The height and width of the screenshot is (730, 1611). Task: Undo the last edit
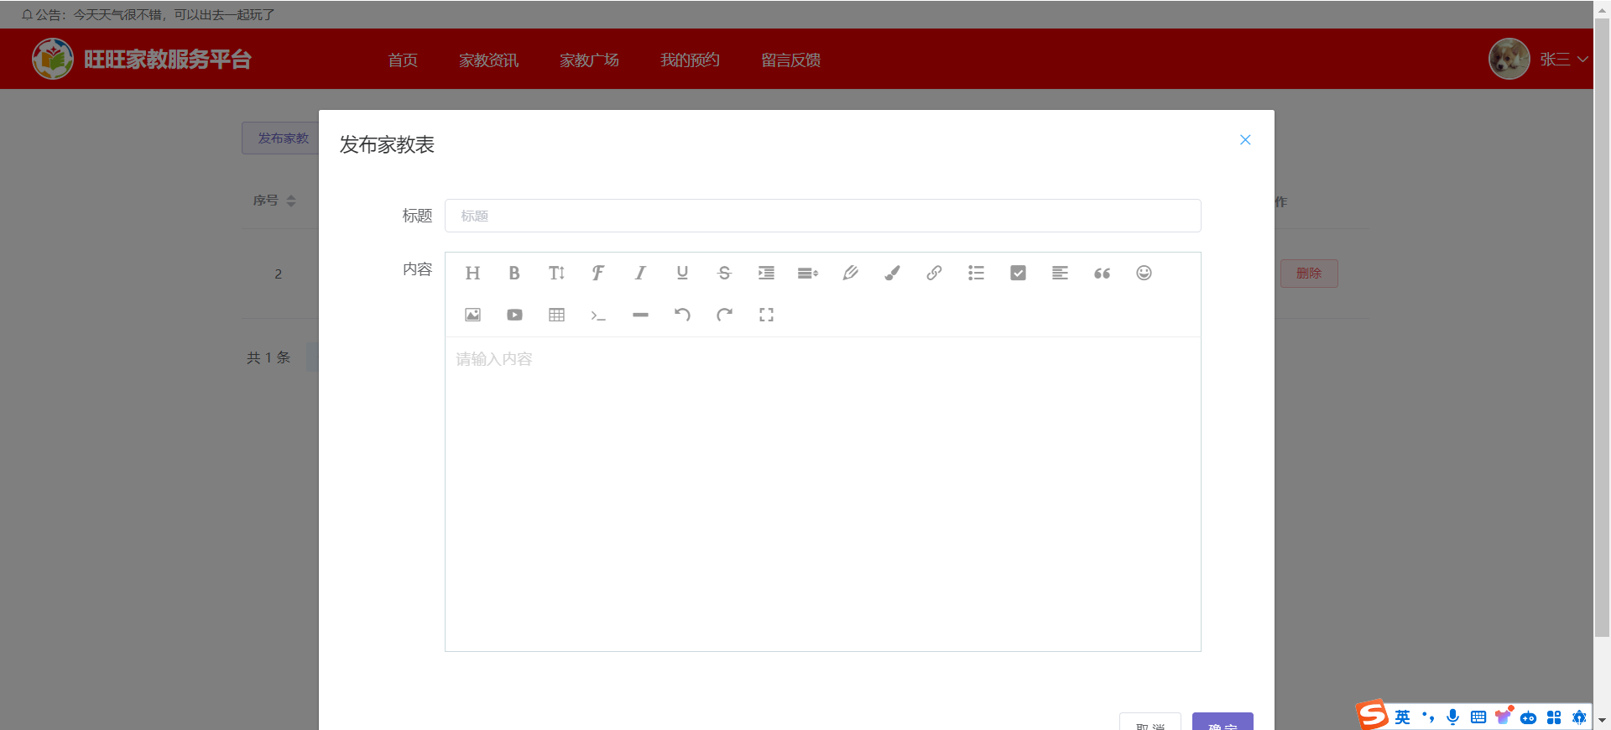[x=682, y=315]
